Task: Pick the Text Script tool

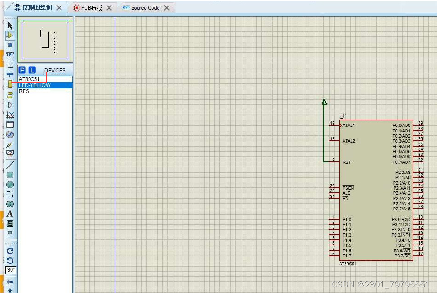Action: pos(10,65)
